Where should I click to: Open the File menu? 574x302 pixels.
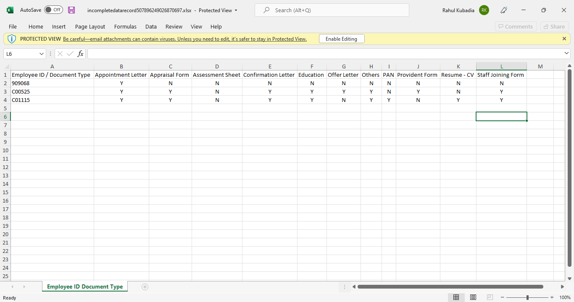[13, 26]
